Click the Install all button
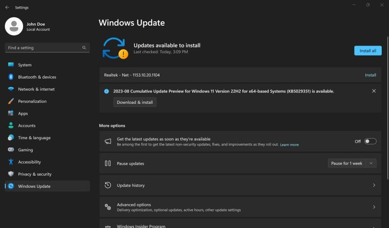 [x=367, y=51]
